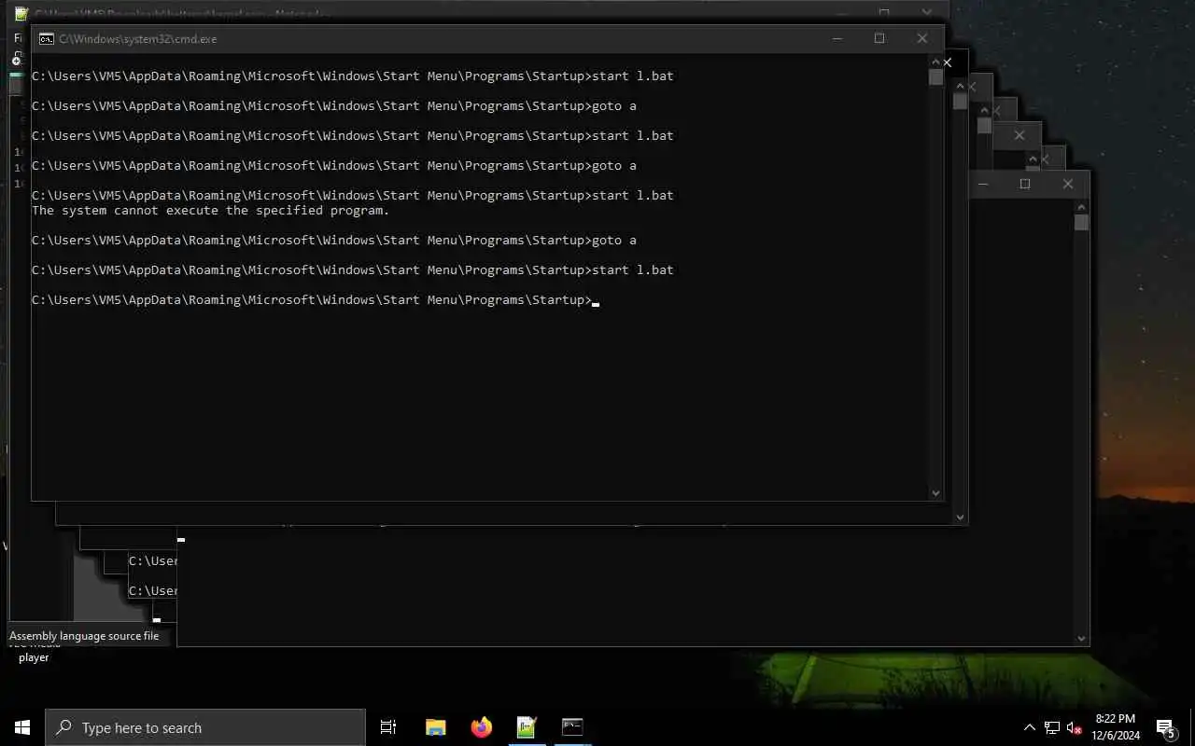Click the "cannot execute the specified program" error line
1195x746 pixels.
pyautogui.click(x=211, y=210)
